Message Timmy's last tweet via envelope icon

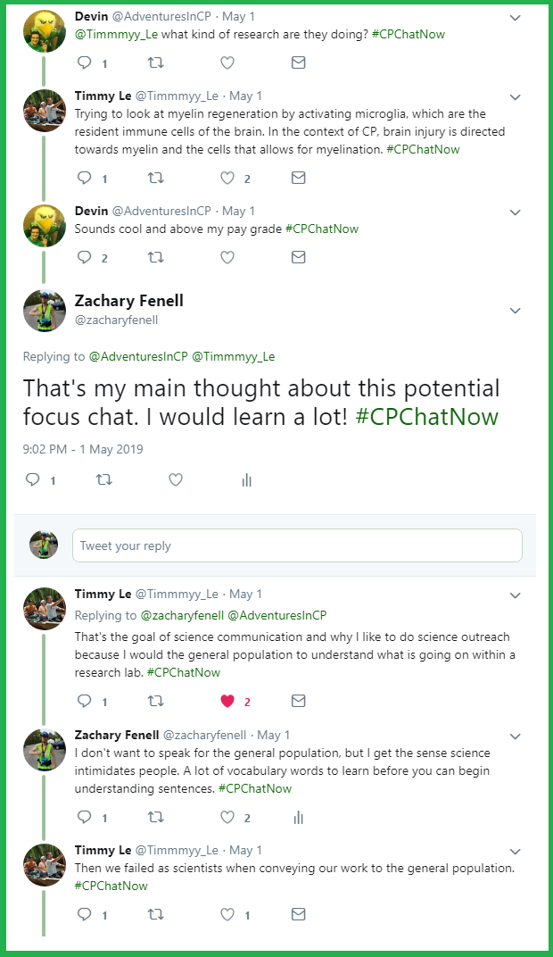[x=299, y=914]
